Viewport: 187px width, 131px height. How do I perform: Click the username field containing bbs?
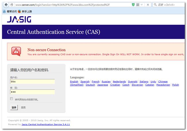point(33,81)
